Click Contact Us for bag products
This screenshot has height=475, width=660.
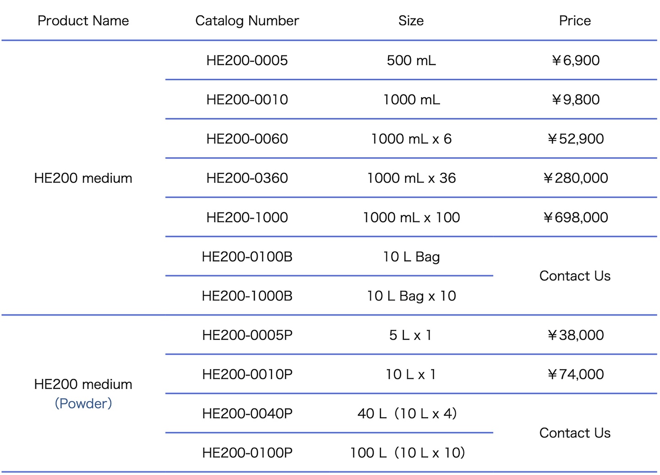pos(575,276)
